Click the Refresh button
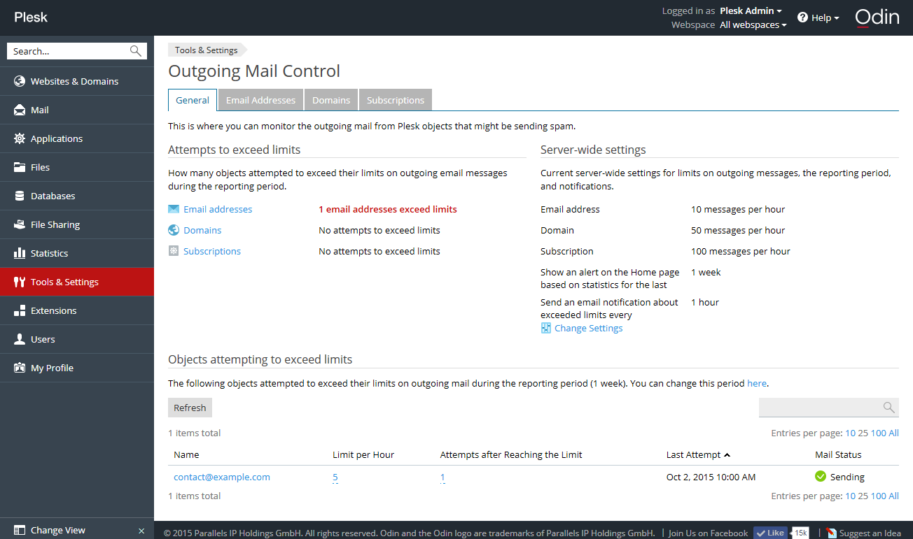Image resolution: width=913 pixels, height=539 pixels. click(x=190, y=408)
